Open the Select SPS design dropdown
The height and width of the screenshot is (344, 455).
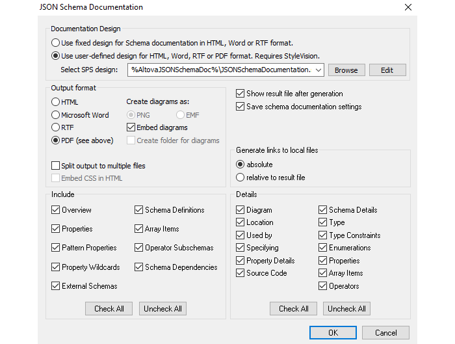(x=318, y=70)
